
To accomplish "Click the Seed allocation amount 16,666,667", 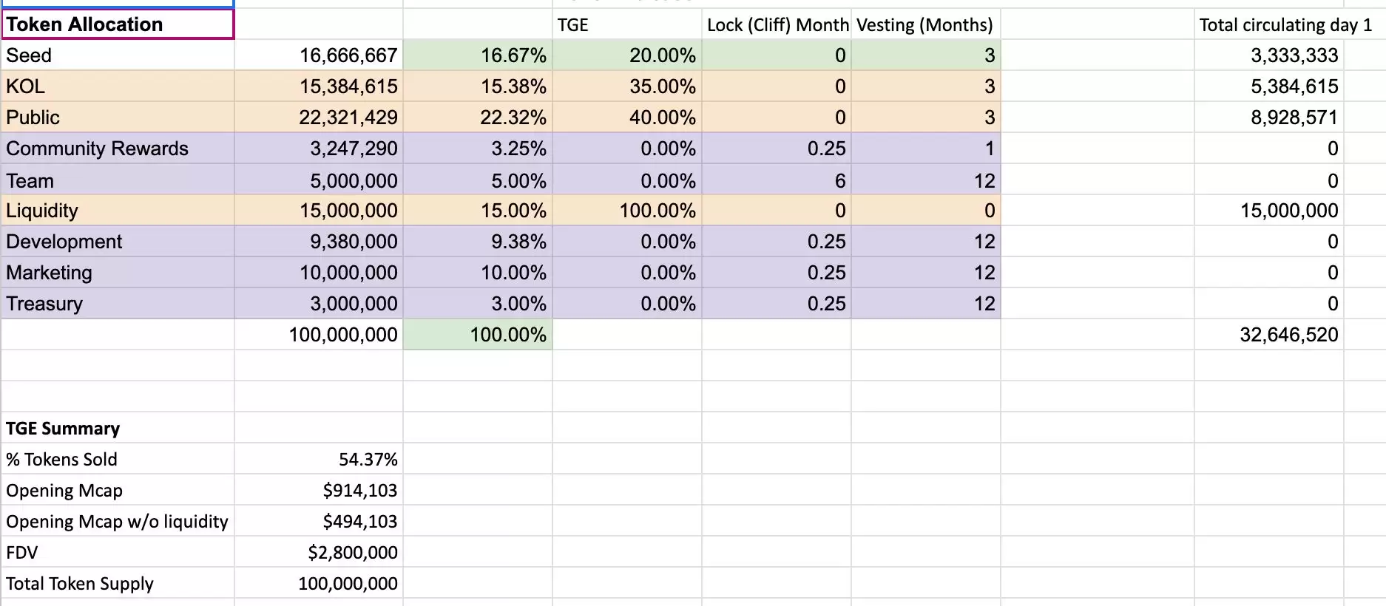I will tap(319, 55).
